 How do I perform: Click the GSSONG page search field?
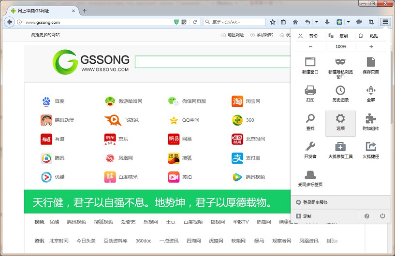[x=214, y=62]
